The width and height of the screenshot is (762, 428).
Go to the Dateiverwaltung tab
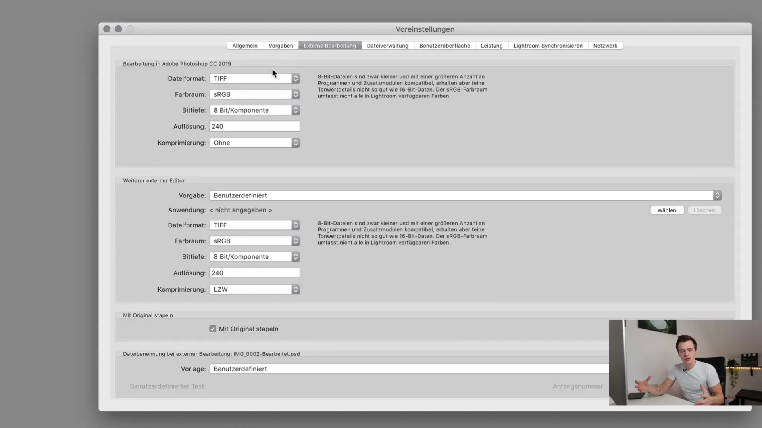tap(387, 46)
